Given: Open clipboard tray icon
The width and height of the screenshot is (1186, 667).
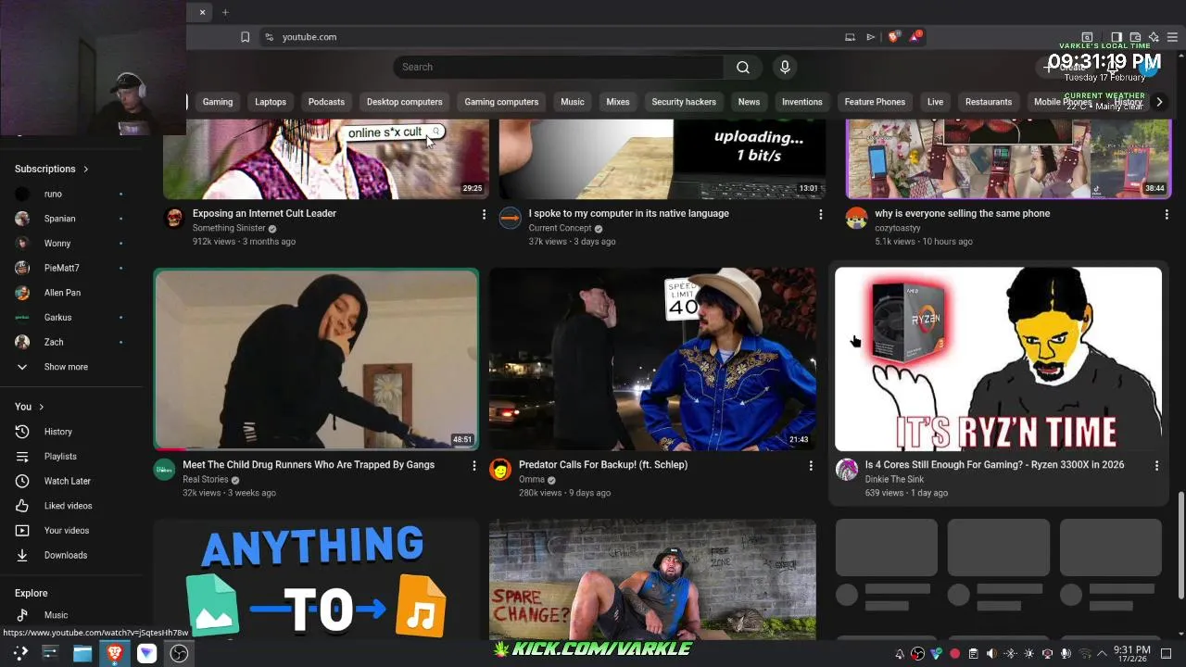Looking at the screenshot, I should [973, 654].
